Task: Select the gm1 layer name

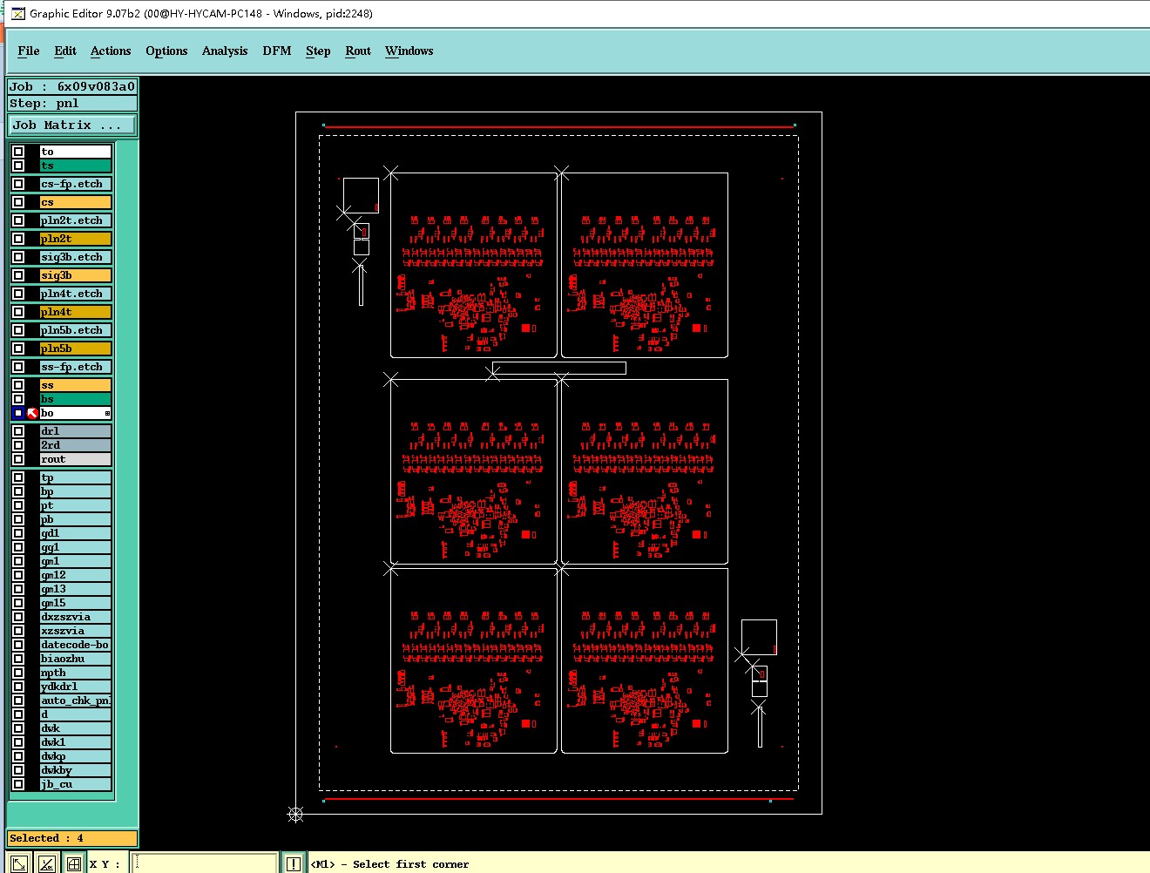Action: click(76, 561)
